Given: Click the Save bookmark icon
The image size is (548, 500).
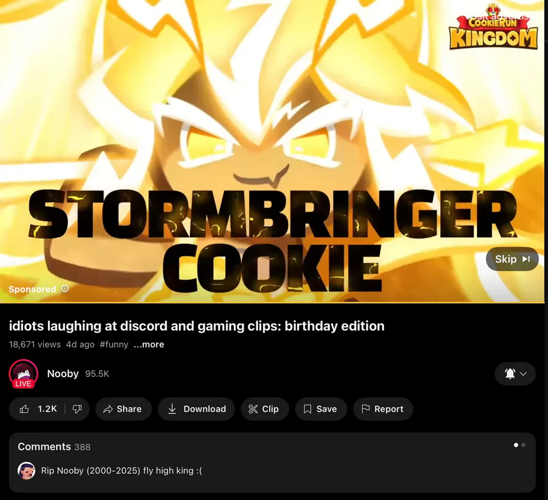Looking at the screenshot, I should (307, 409).
